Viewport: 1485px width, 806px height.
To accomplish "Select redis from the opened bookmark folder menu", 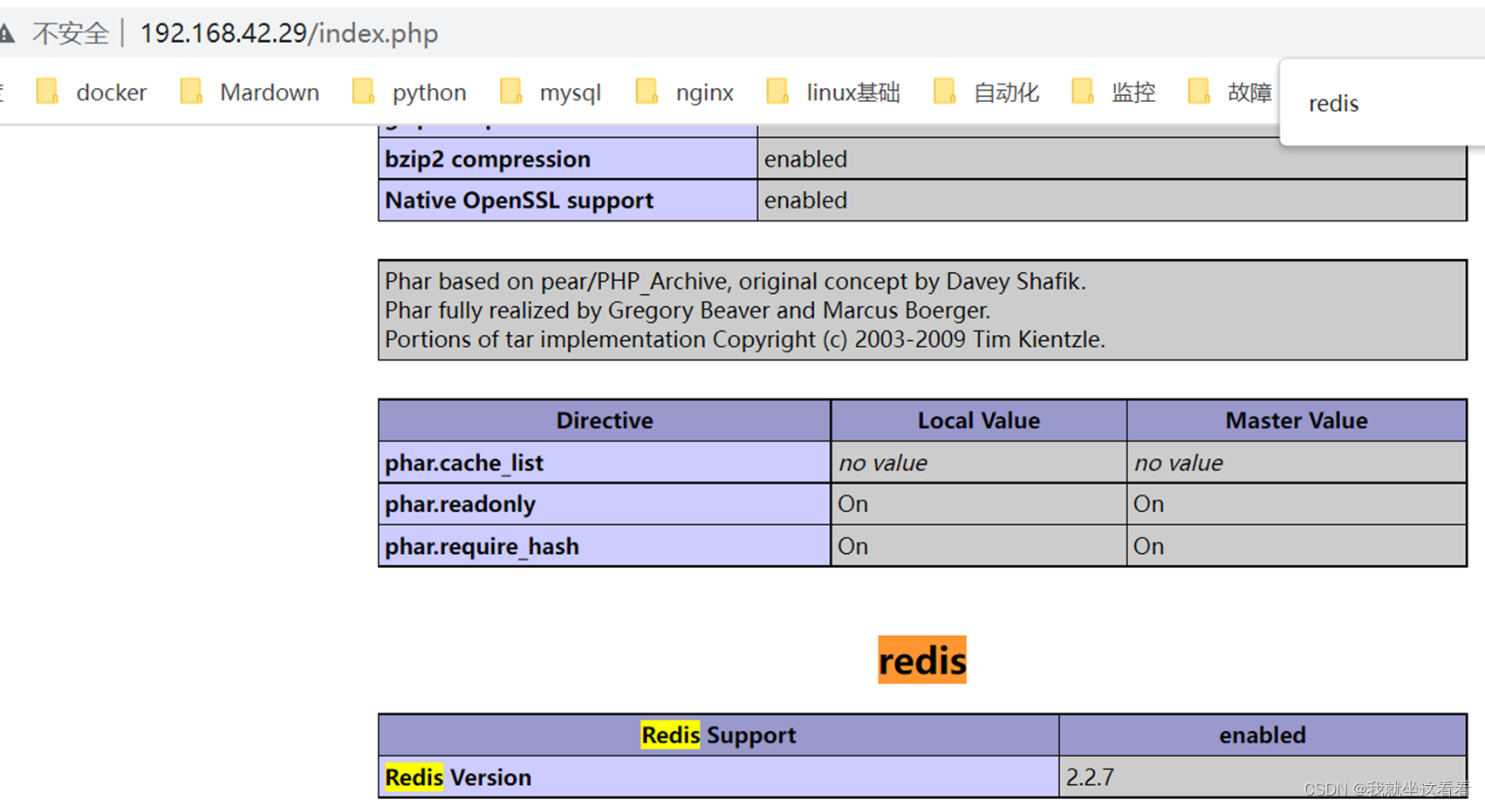I will (x=1333, y=103).
